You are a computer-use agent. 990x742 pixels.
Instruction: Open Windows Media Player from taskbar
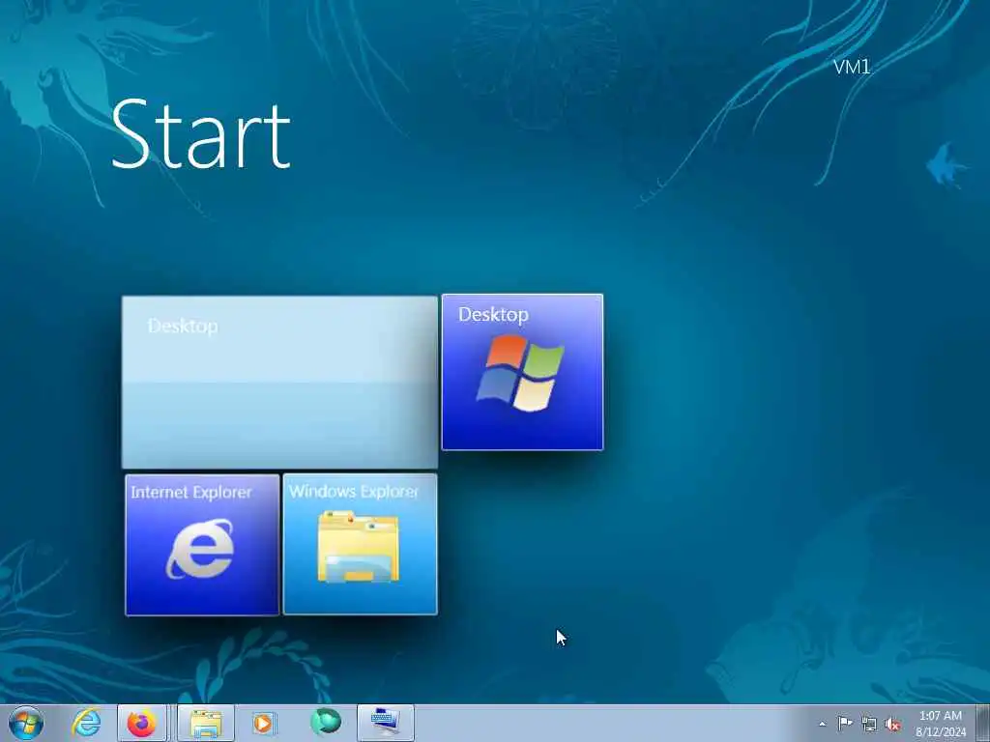(x=263, y=723)
